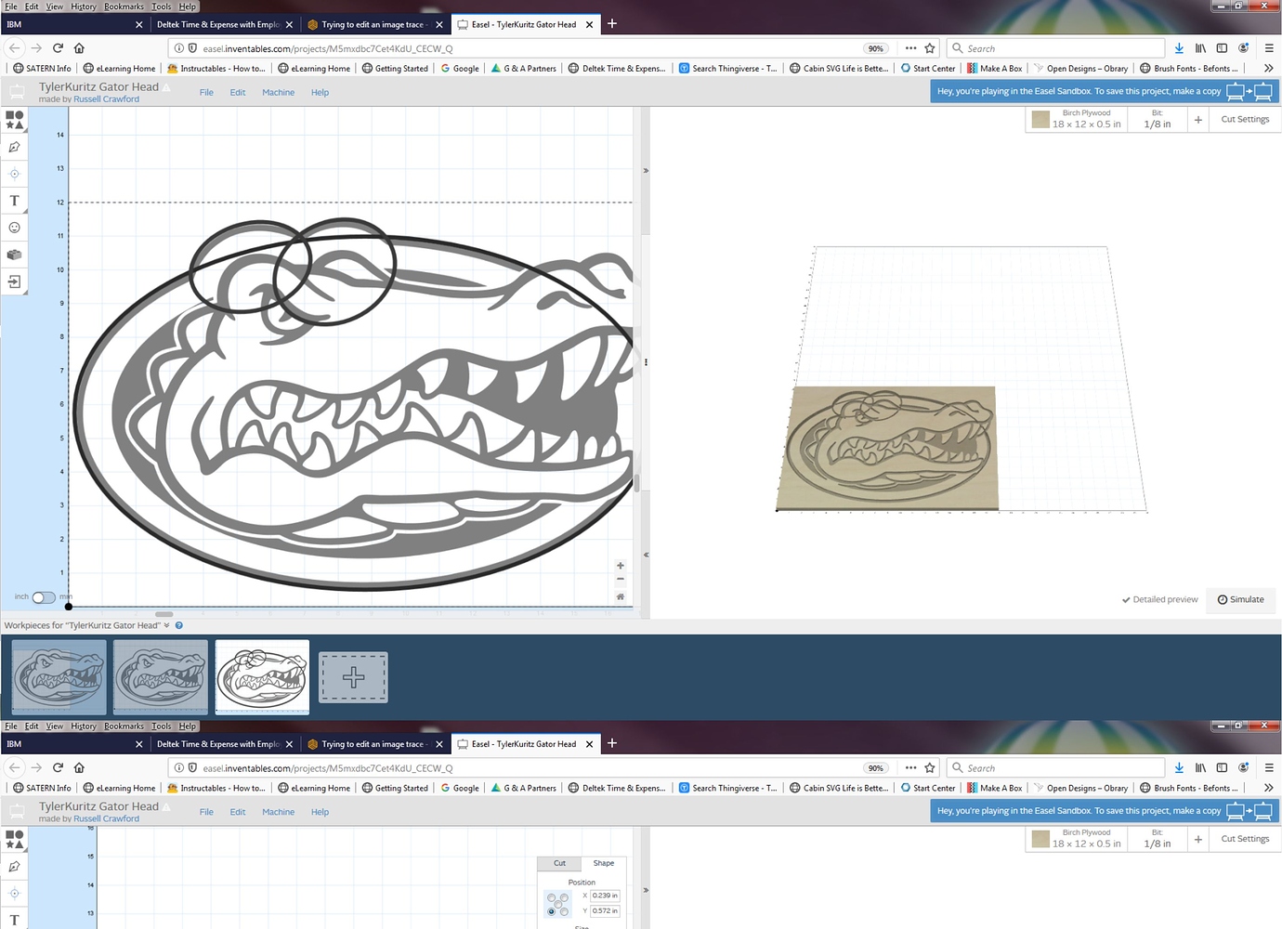Click the zoom in icon on canvas
The image size is (1282, 929).
(x=620, y=565)
